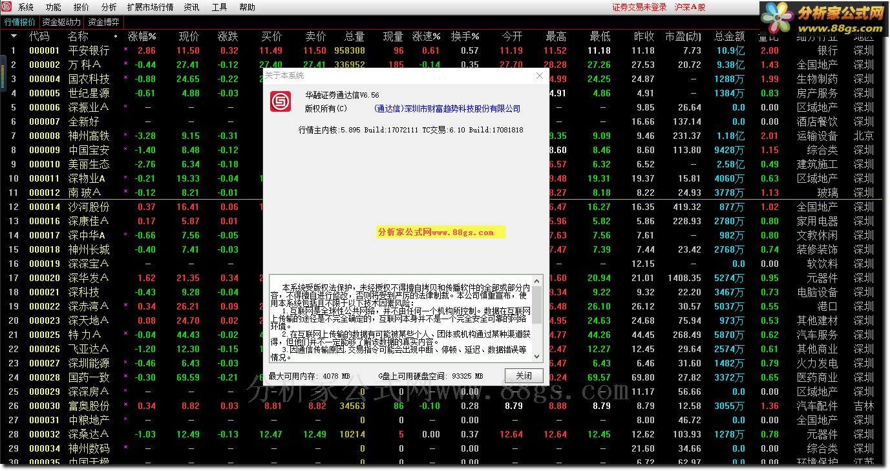Select the 特力A stock name
This screenshot has width=890, height=471.
(84, 335)
